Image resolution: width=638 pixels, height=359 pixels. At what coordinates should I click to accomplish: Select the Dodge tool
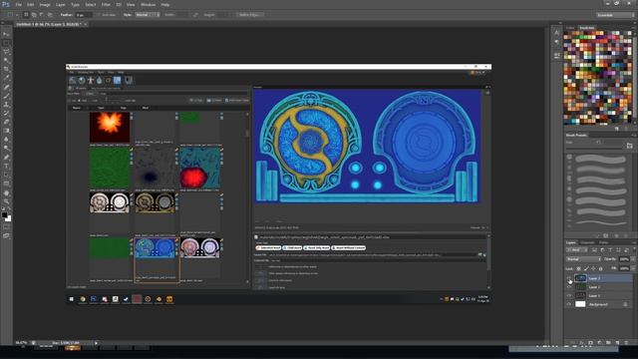point(6,149)
